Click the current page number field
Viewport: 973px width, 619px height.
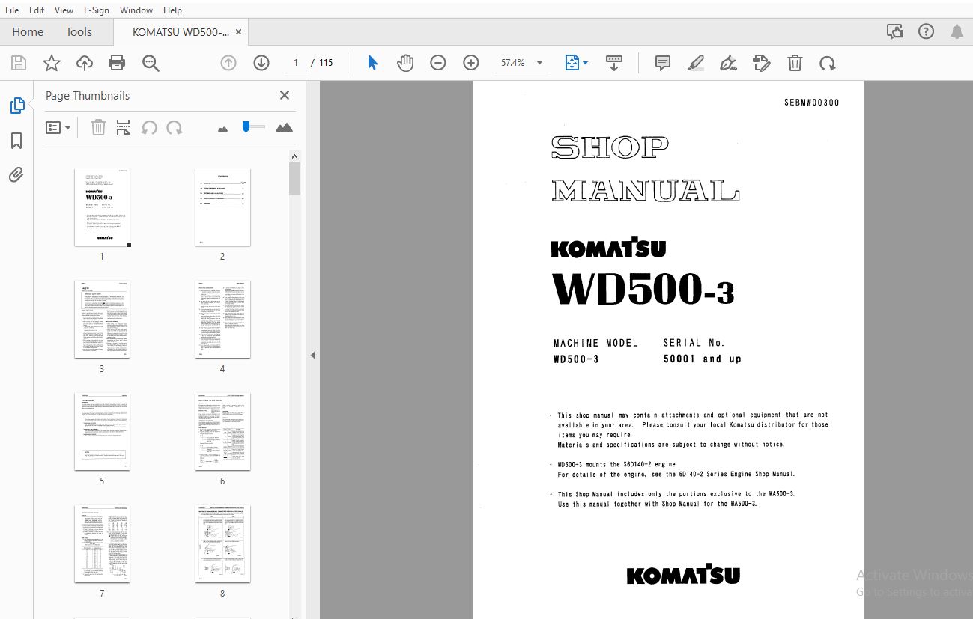click(x=296, y=63)
